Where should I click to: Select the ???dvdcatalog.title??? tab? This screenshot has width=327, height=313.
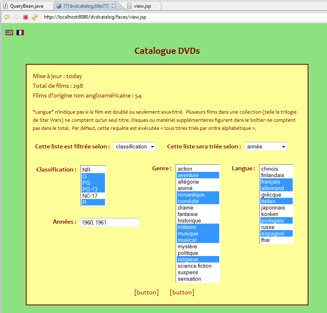tap(86, 6)
